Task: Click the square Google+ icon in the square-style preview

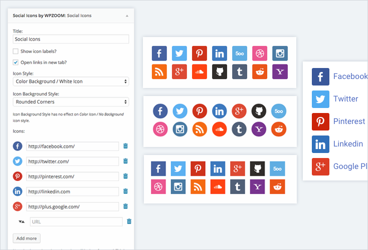Action: (238, 168)
